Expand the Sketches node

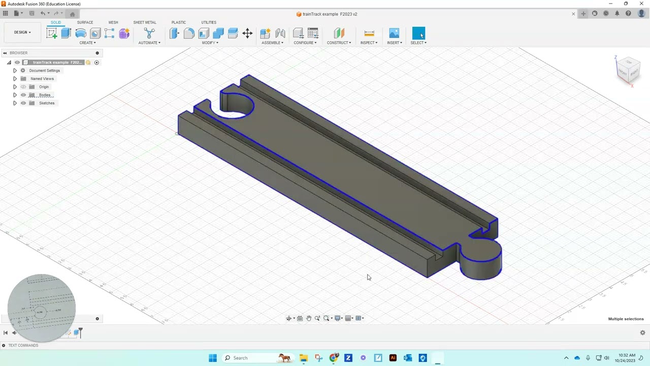15,103
